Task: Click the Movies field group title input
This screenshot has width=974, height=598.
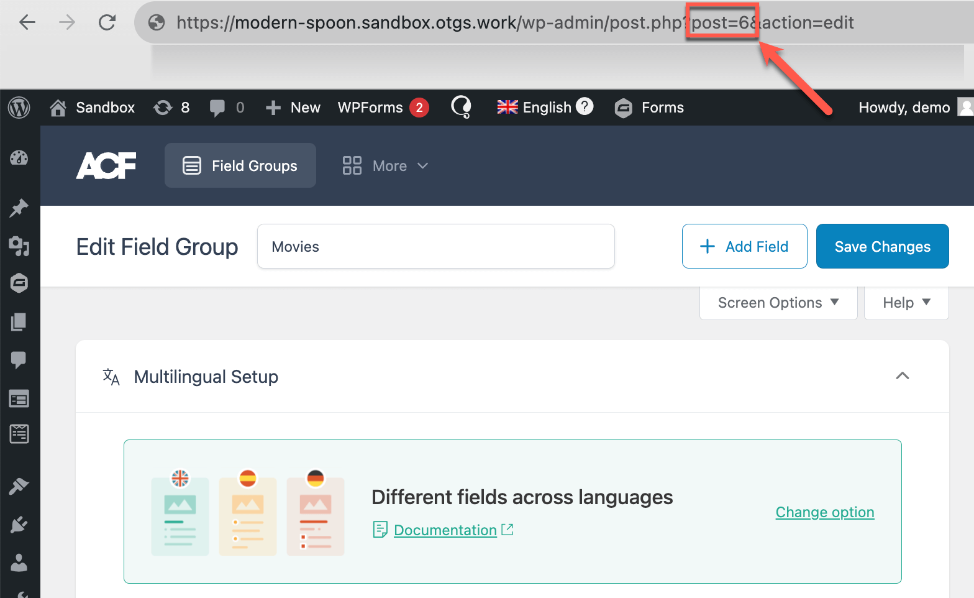Action: 436,246
